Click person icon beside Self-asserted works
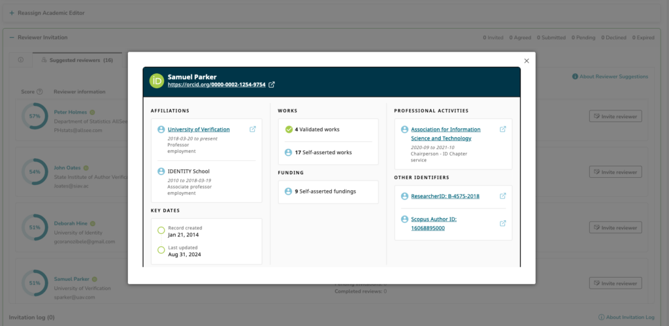669x326 pixels. pyautogui.click(x=288, y=152)
